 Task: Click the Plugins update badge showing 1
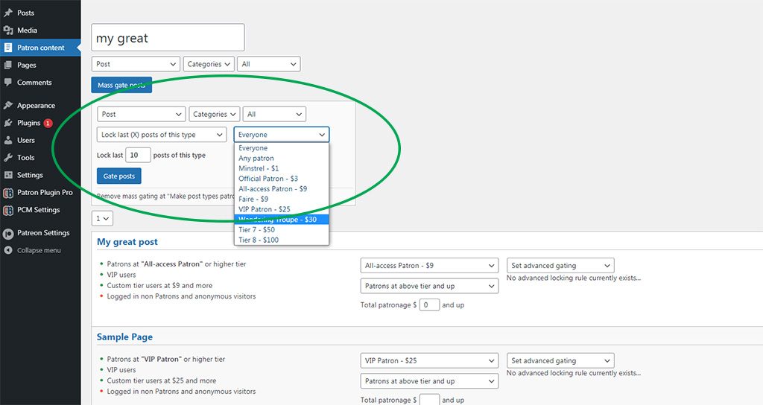pyautogui.click(x=48, y=123)
